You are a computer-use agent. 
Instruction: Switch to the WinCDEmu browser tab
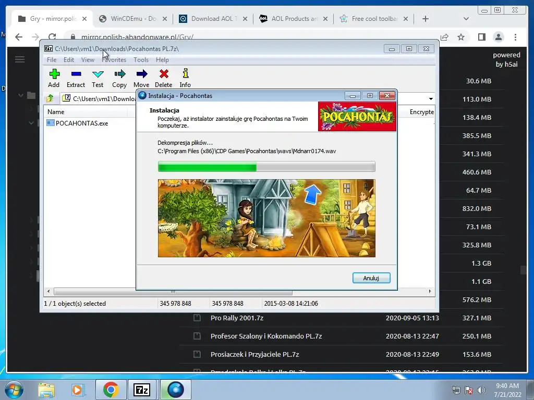click(133, 19)
